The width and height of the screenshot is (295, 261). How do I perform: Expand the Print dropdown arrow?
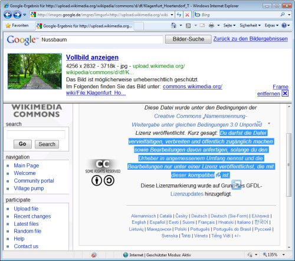pos(218,25)
